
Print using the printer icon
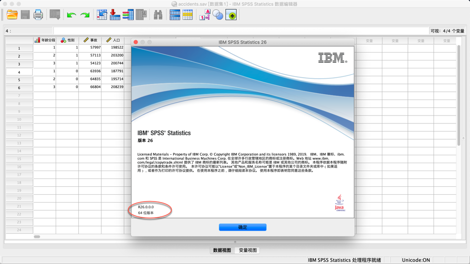click(x=38, y=15)
